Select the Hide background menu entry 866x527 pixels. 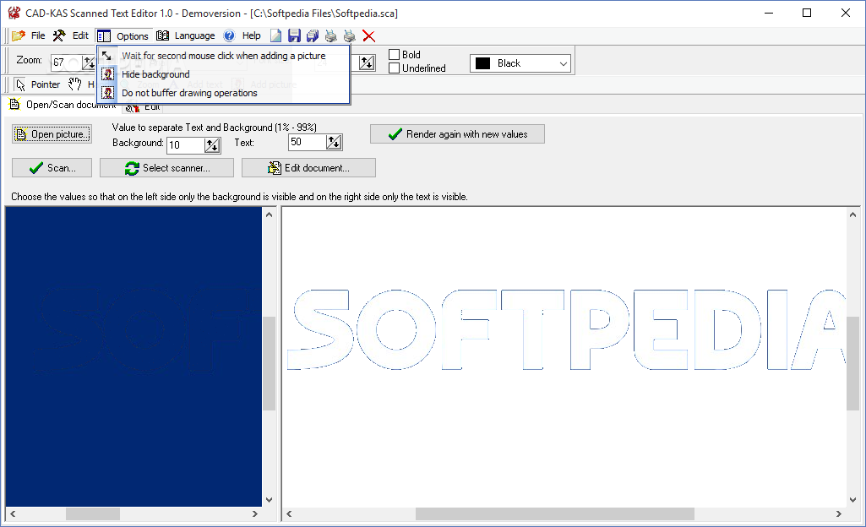tap(223, 74)
